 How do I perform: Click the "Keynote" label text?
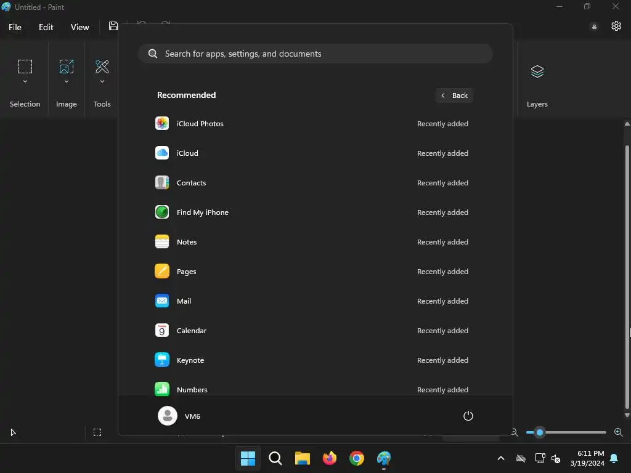[190, 360]
